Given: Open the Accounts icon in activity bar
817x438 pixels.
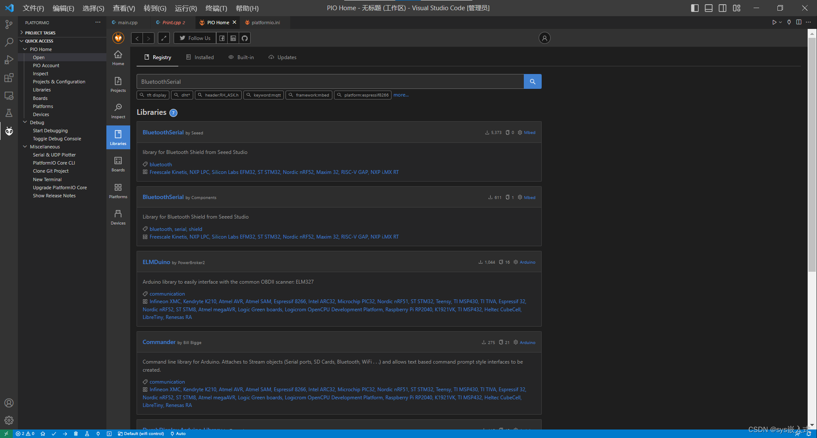Looking at the screenshot, I should 9,403.
